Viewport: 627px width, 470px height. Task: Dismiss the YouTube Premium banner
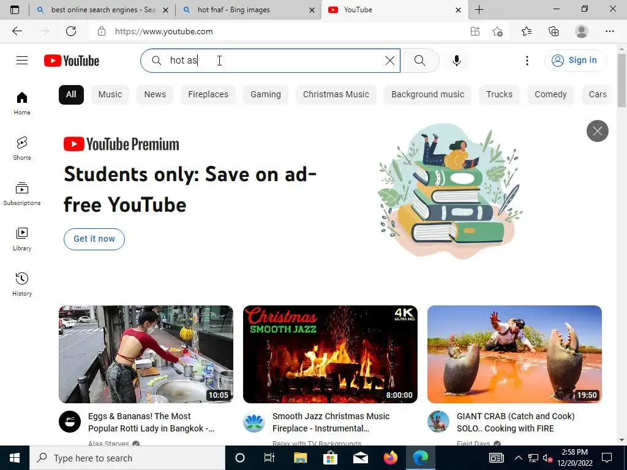[598, 131]
